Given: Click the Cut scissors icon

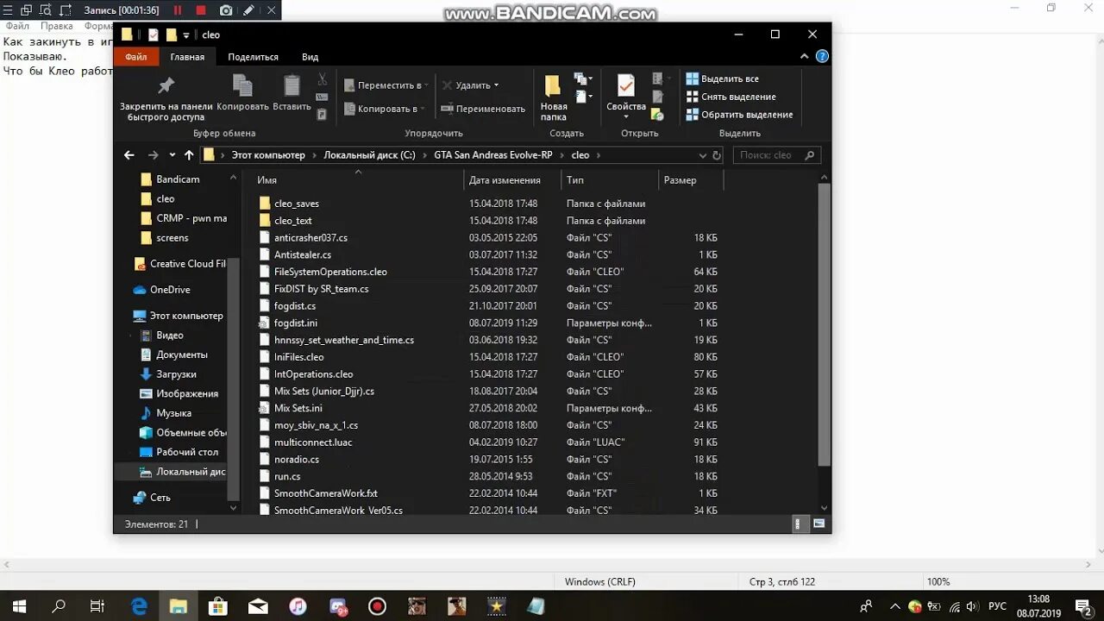Looking at the screenshot, I should (322, 79).
